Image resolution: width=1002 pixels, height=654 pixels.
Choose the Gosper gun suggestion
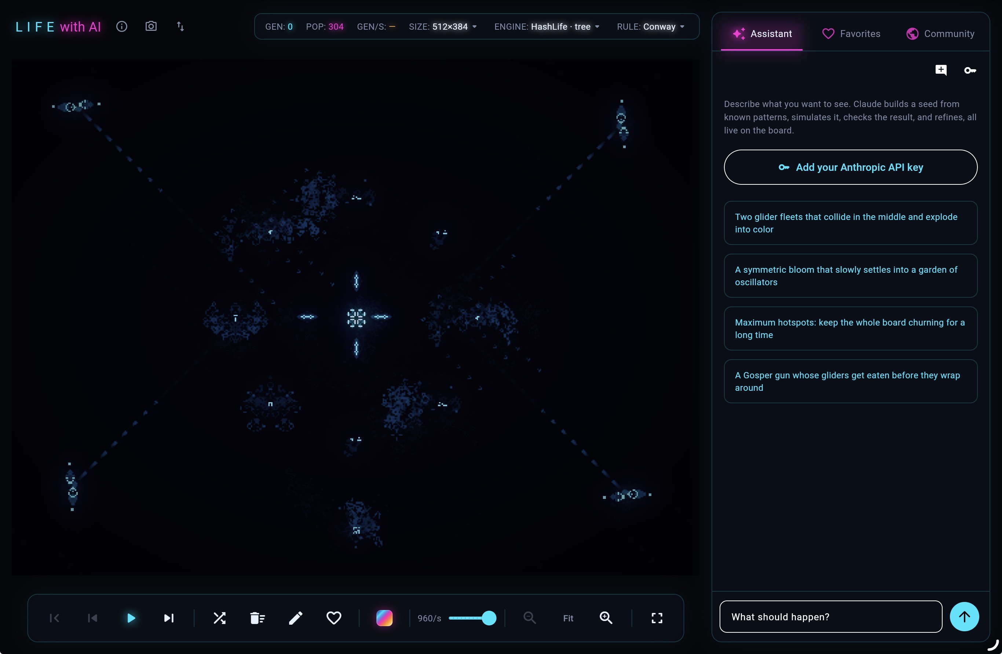[851, 381]
